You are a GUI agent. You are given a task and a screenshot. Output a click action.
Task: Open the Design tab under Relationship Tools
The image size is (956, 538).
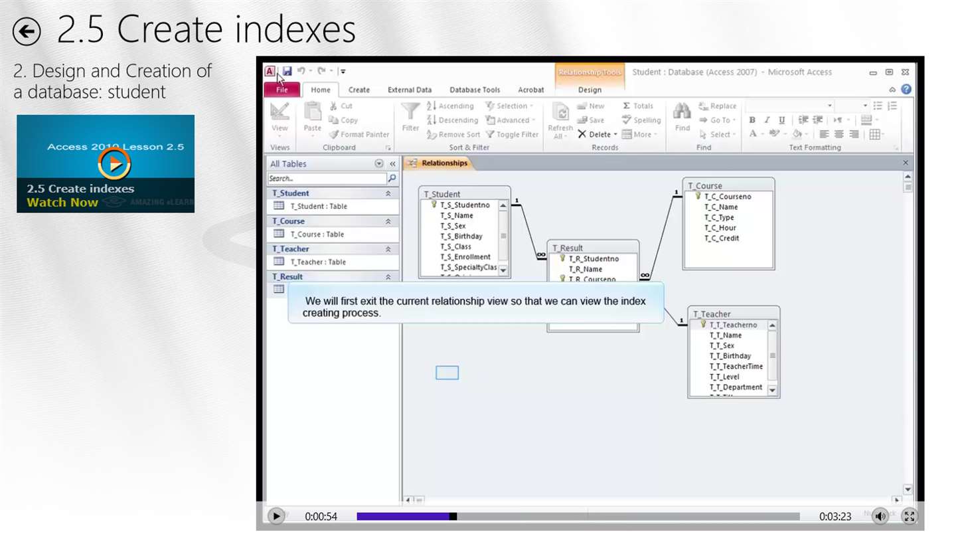[x=590, y=90]
